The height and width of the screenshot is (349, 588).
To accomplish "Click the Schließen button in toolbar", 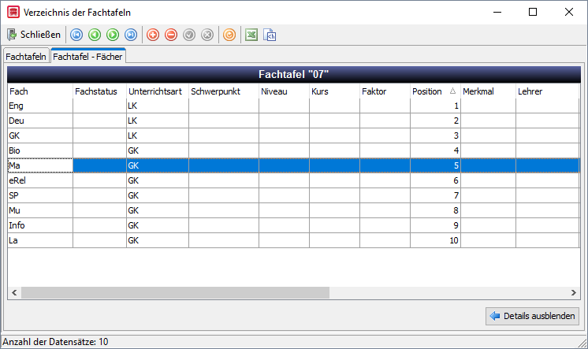I will (x=33, y=35).
